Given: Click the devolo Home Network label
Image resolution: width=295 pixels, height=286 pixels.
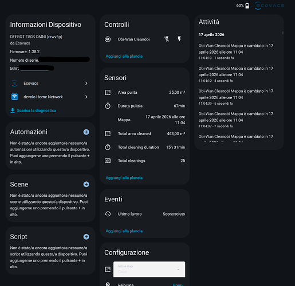Looking at the screenshot, I should 43,97.
